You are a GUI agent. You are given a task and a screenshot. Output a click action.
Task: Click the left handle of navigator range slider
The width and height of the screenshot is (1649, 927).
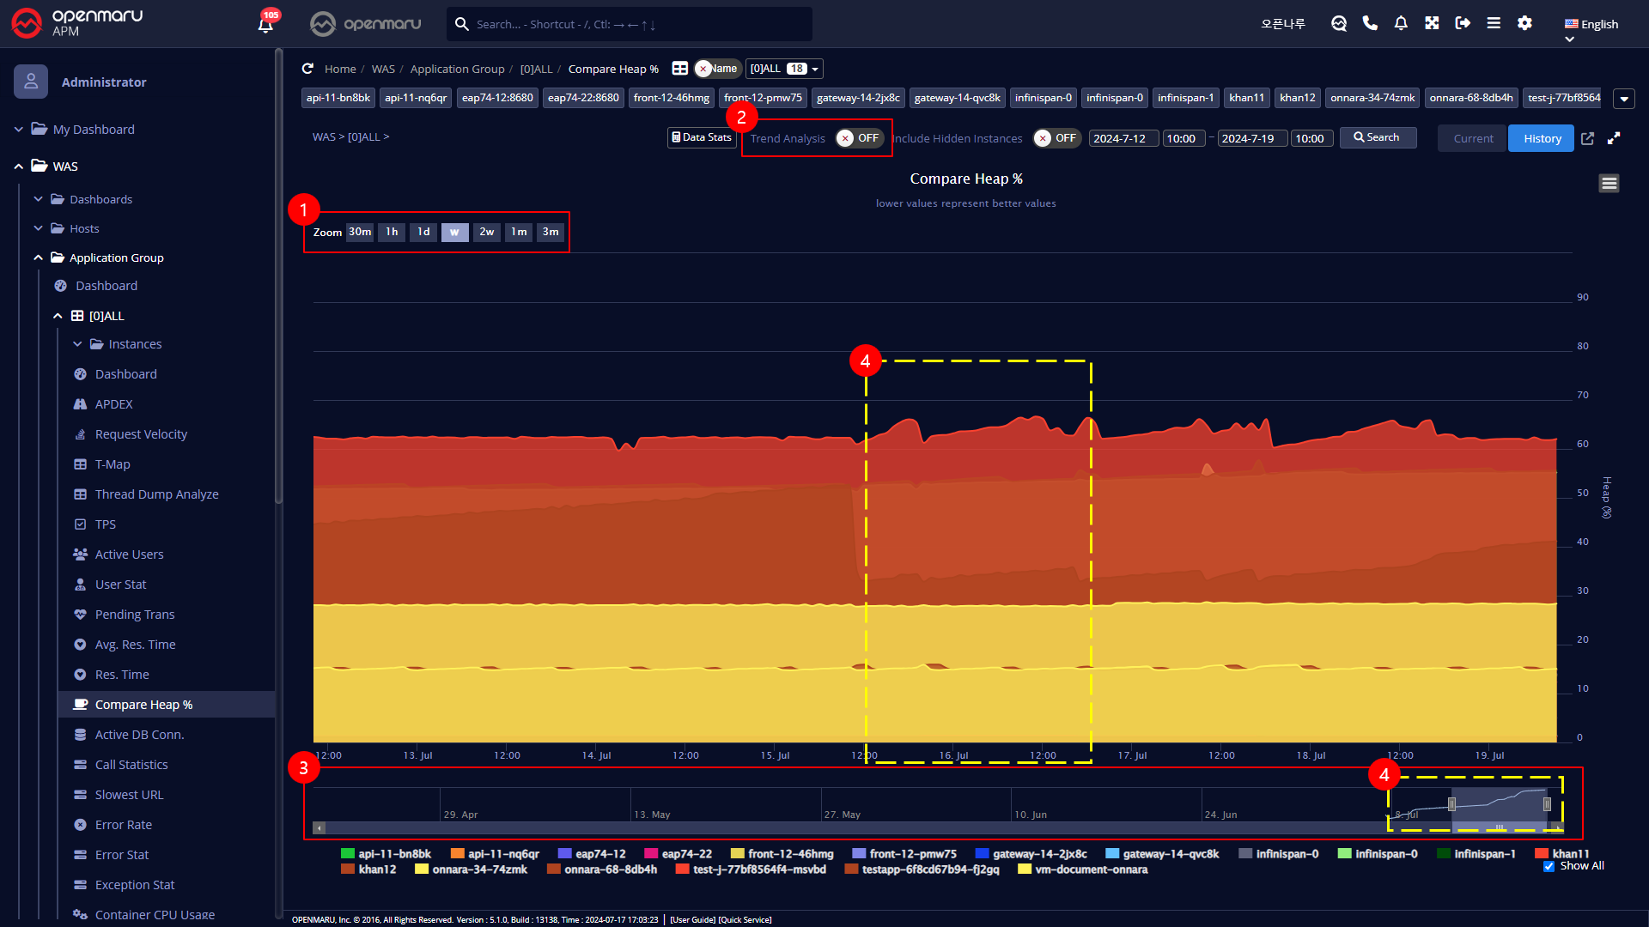(x=1451, y=804)
